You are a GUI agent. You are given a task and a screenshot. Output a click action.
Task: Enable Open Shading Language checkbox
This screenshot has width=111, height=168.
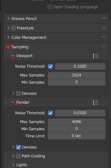(50, 7)
